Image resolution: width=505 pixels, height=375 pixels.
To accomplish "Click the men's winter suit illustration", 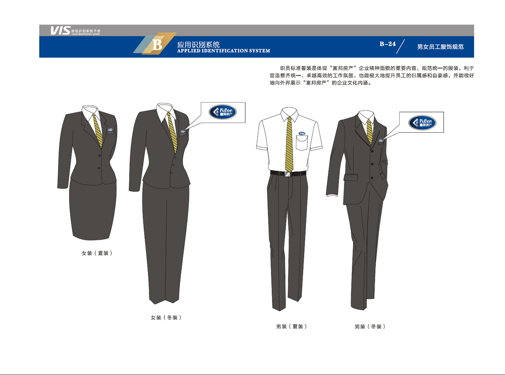I will 357,210.
